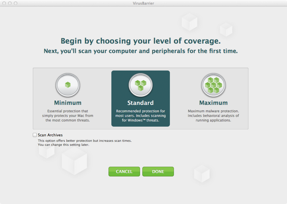This screenshot has width=287, height=204.
Task: Click the VirusBarrier window title
Action: pyautogui.click(x=143, y=3)
